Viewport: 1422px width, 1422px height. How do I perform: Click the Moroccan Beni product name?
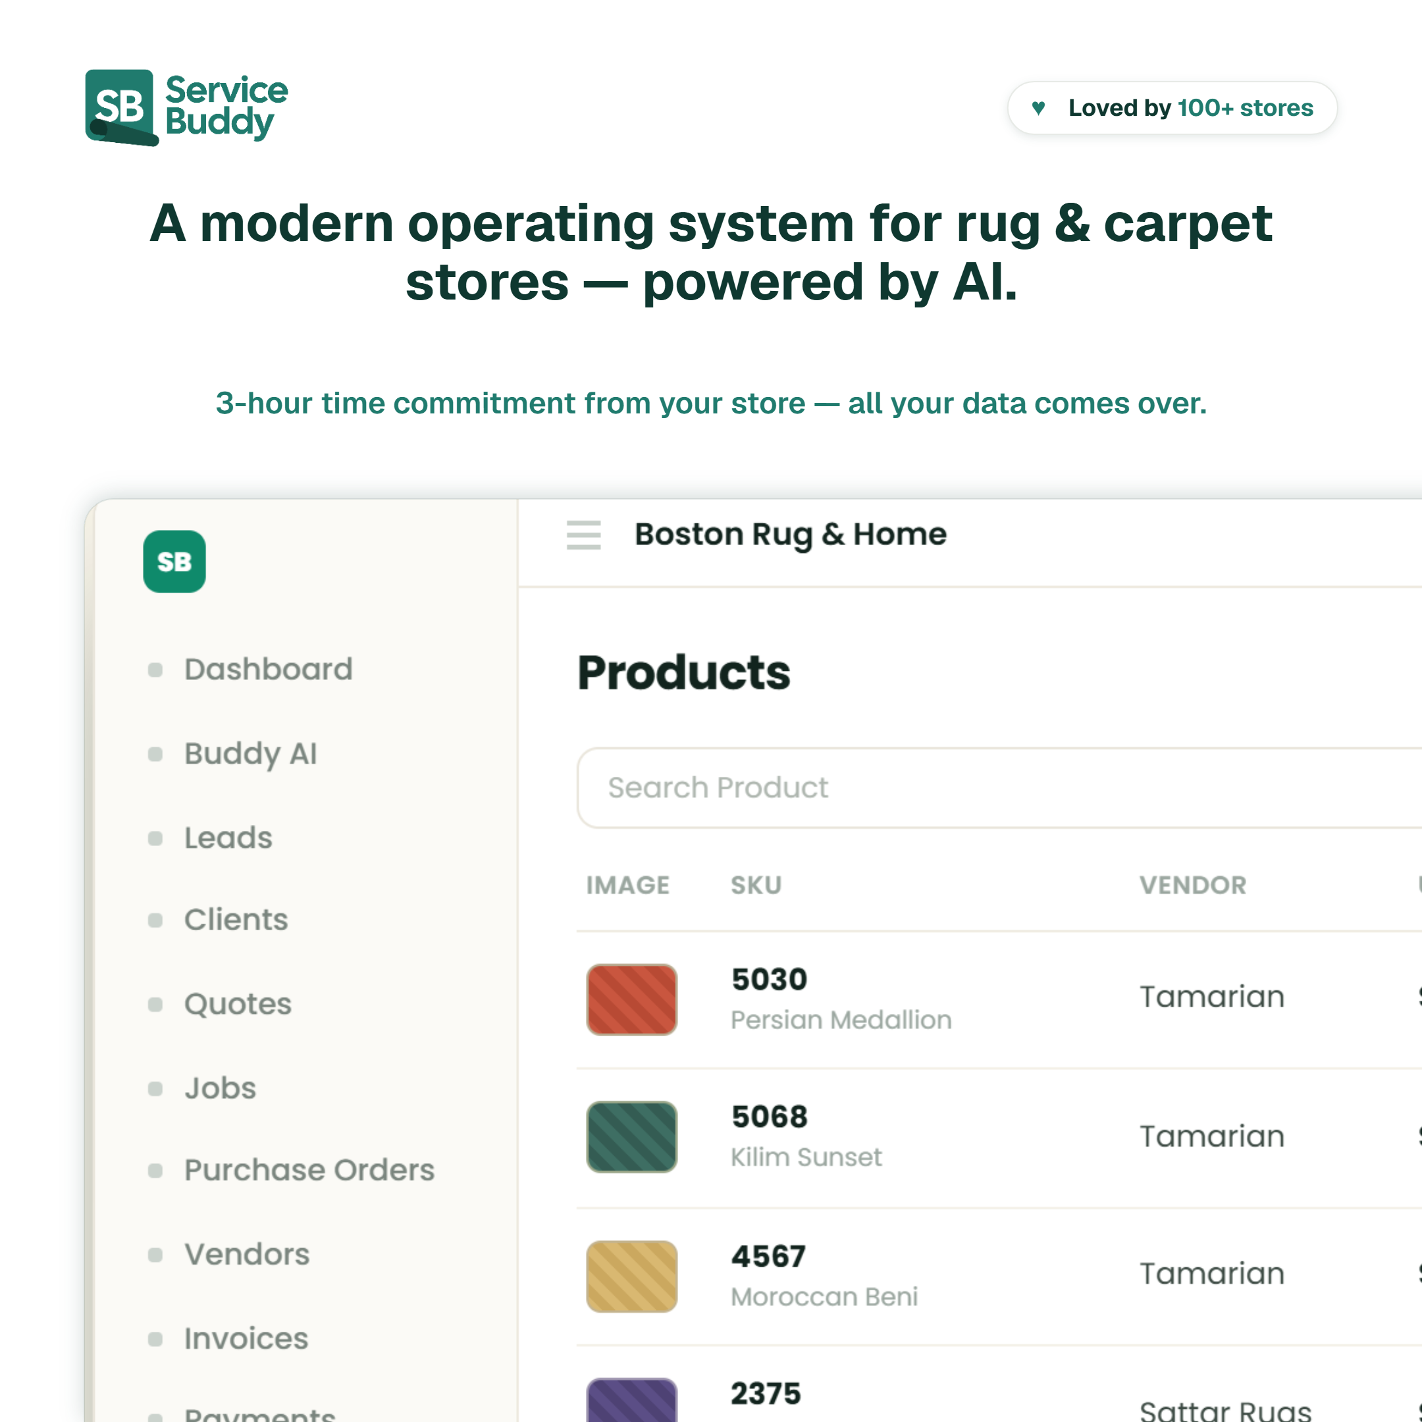pyautogui.click(x=824, y=1297)
